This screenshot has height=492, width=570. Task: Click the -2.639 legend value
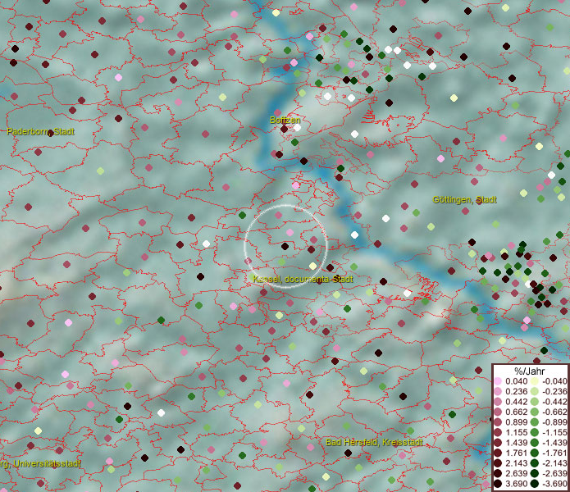click(x=554, y=473)
